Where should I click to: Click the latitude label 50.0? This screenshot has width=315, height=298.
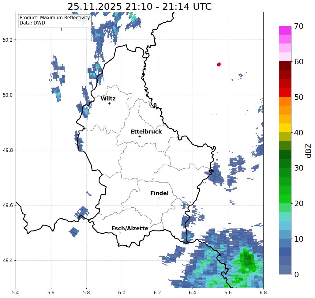pyautogui.click(x=7, y=95)
